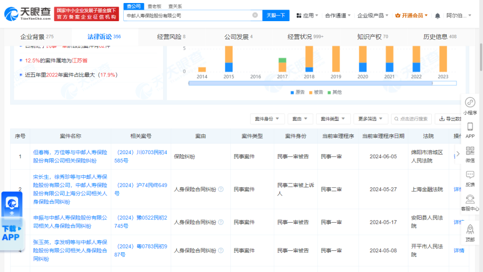Open case number 豫0522民初2745号 link

point(141,222)
